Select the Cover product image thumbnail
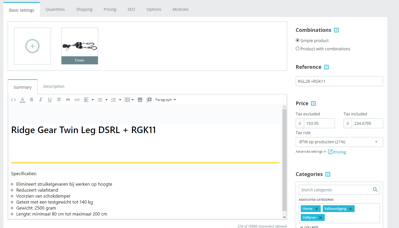Viewport: 399px width, 228px height. 80,46
